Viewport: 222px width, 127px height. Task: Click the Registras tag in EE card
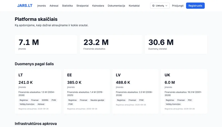pos(72,100)
